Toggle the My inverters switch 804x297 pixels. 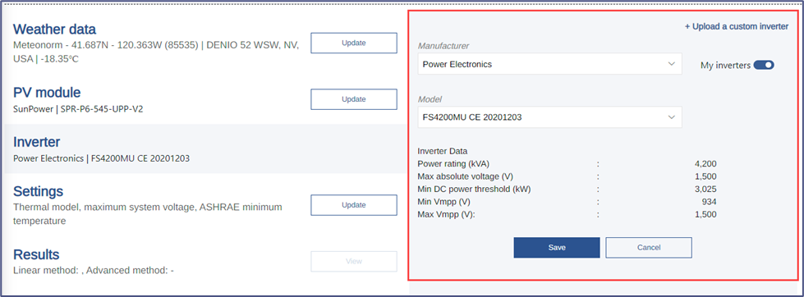click(x=764, y=65)
